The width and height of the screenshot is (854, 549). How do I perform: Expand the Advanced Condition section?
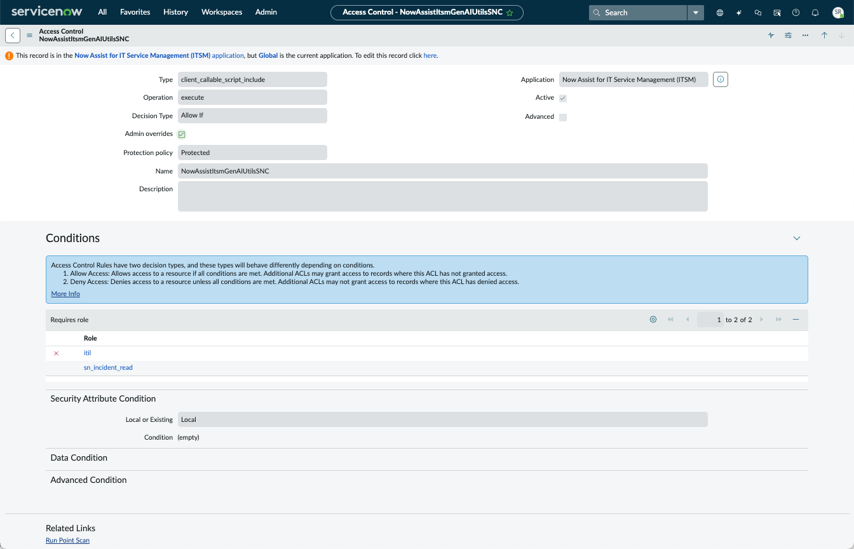89,480
